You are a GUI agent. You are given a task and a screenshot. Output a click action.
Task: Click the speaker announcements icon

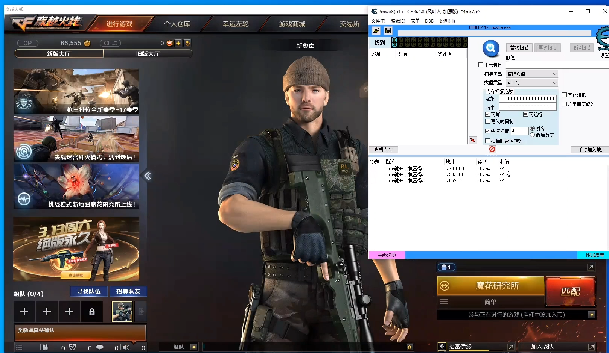coord(126,347)
